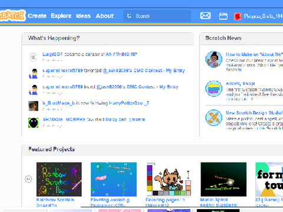Screen dimensions: 283x212
Task: Click the Search input field
Action: point(157,16)
